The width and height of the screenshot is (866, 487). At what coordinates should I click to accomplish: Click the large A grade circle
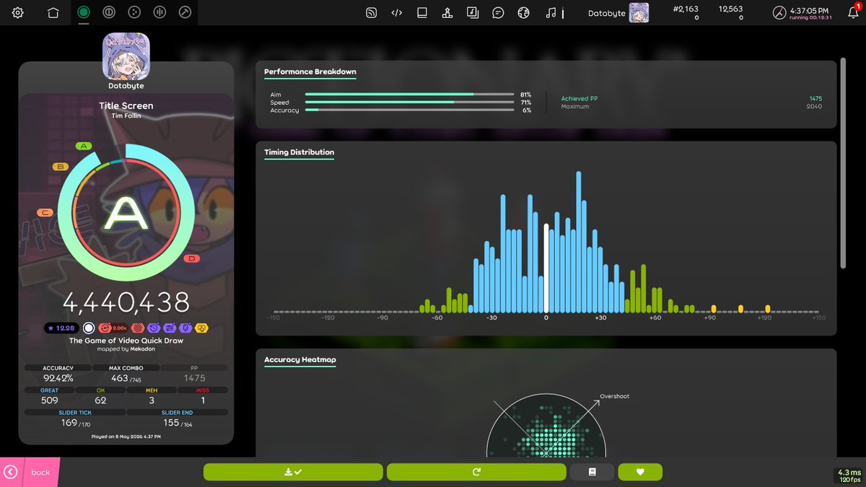click(x=126, y=212)
